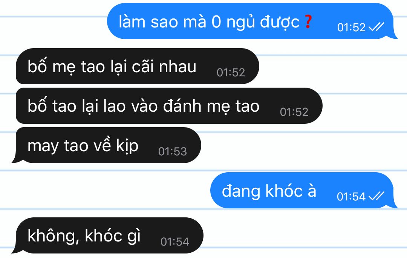Screen dimensions: 407x258
Task: Click 01:52 timestamp on 'đánh mẹ tao' message
Action: pos(294,112)
